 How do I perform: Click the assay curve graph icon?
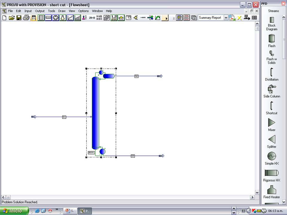coord(70,18)
